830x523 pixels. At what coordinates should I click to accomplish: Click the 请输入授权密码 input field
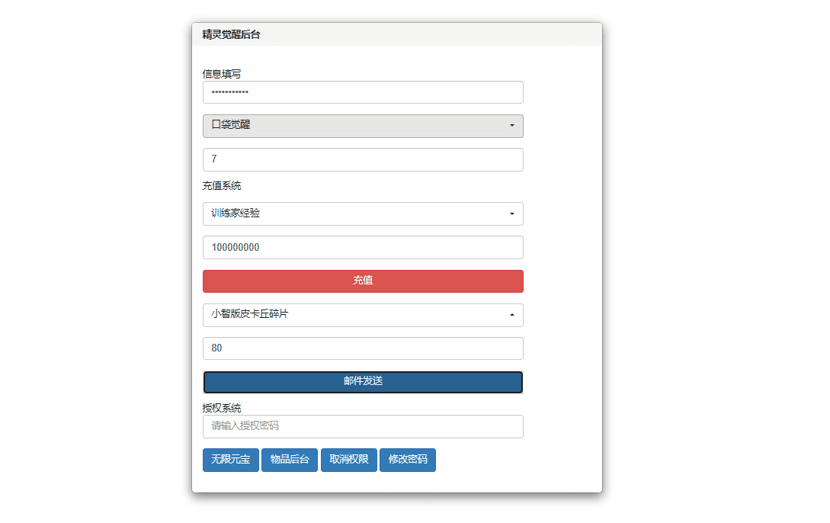point(363,427)
